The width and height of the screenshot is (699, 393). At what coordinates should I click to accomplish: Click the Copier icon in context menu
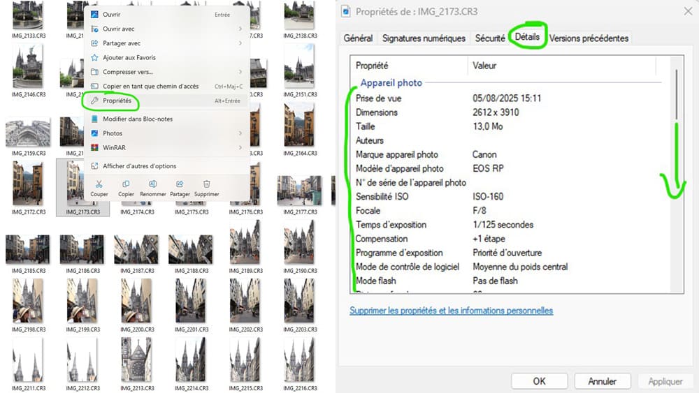(x=126, y=184)
